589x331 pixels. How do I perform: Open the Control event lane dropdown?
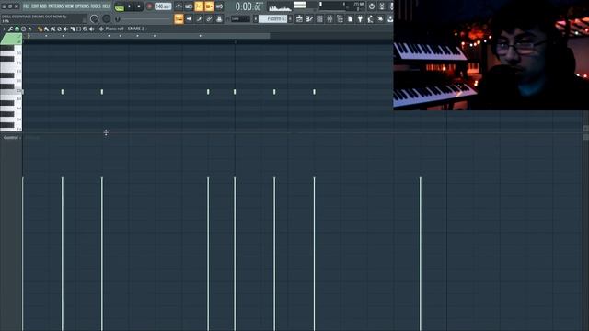tap(12, 137)
